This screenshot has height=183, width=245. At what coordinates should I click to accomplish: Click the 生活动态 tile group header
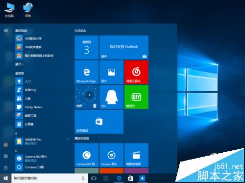point(80,31)
